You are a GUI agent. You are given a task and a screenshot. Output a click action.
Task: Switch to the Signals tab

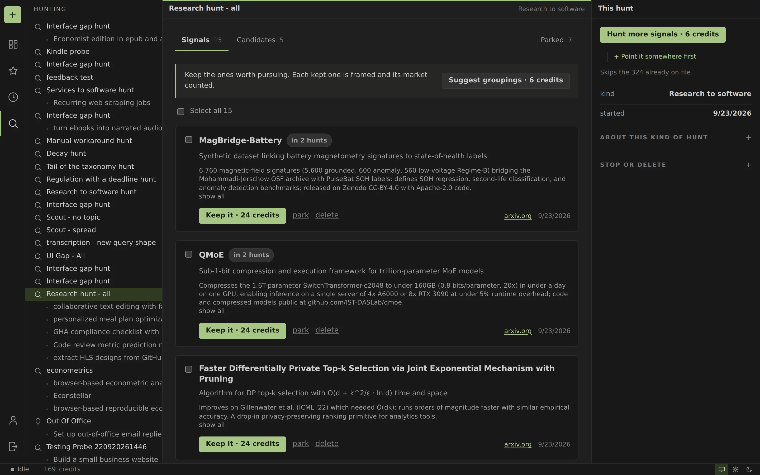click(202, 40)
